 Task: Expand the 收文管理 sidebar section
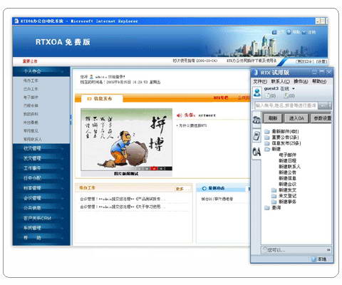[x=41, y=148]
